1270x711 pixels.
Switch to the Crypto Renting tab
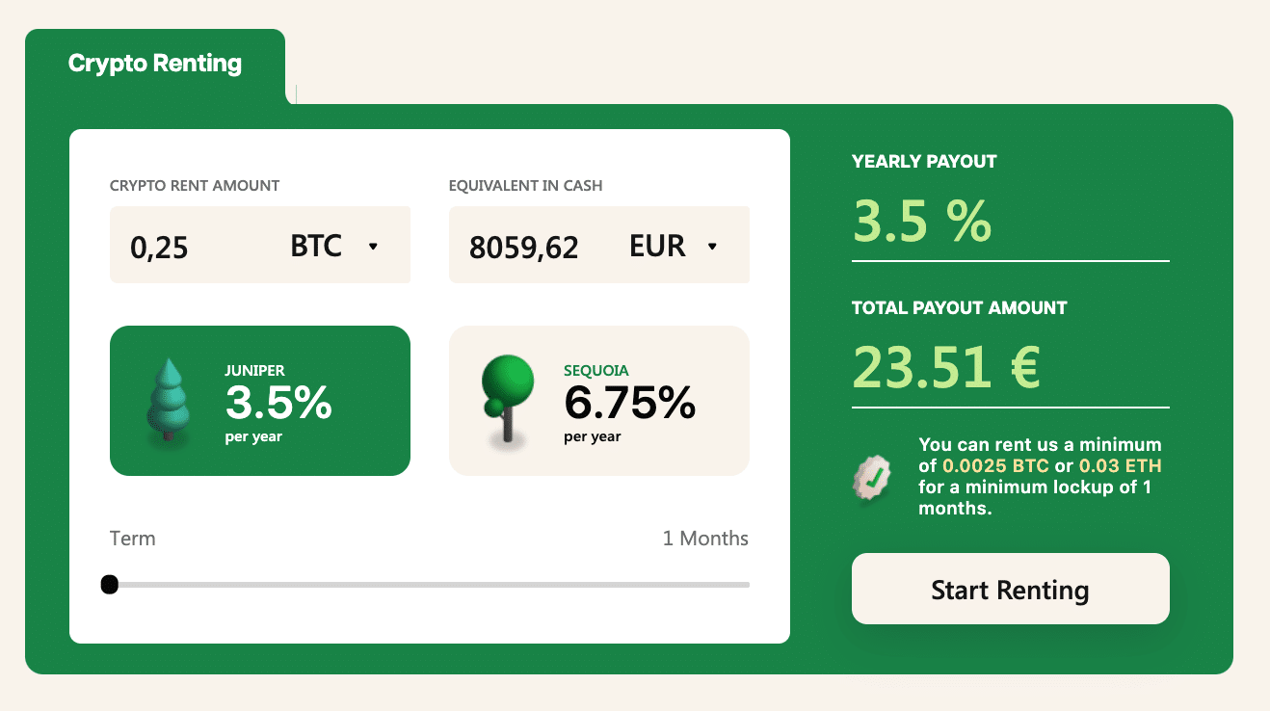[x=154, y=63]
